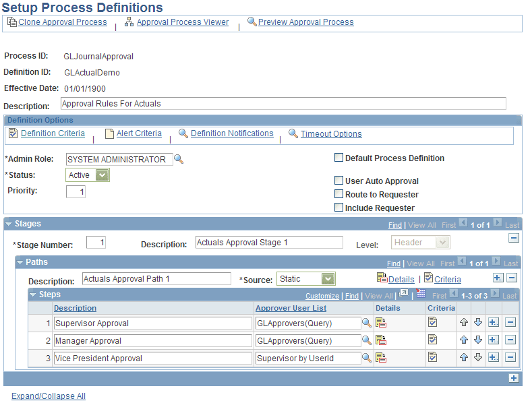Move Vice President Approval step down
The image size is (530, 405).
pos(478,357)
